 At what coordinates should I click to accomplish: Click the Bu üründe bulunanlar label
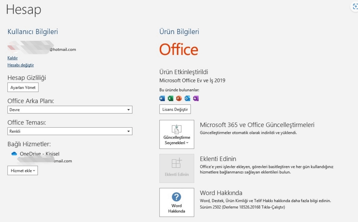[x=179, y=90]
